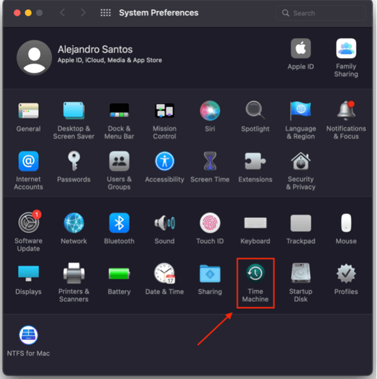Show all preferences grid button
Screen dimensions: 377x379
[106, 12]
